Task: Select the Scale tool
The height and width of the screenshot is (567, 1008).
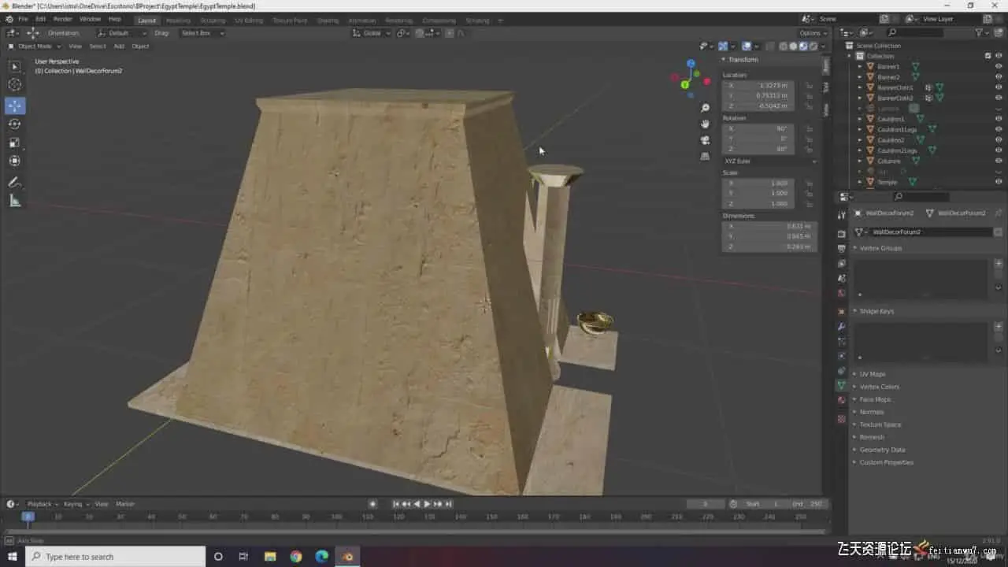Action: pos(15,143)
